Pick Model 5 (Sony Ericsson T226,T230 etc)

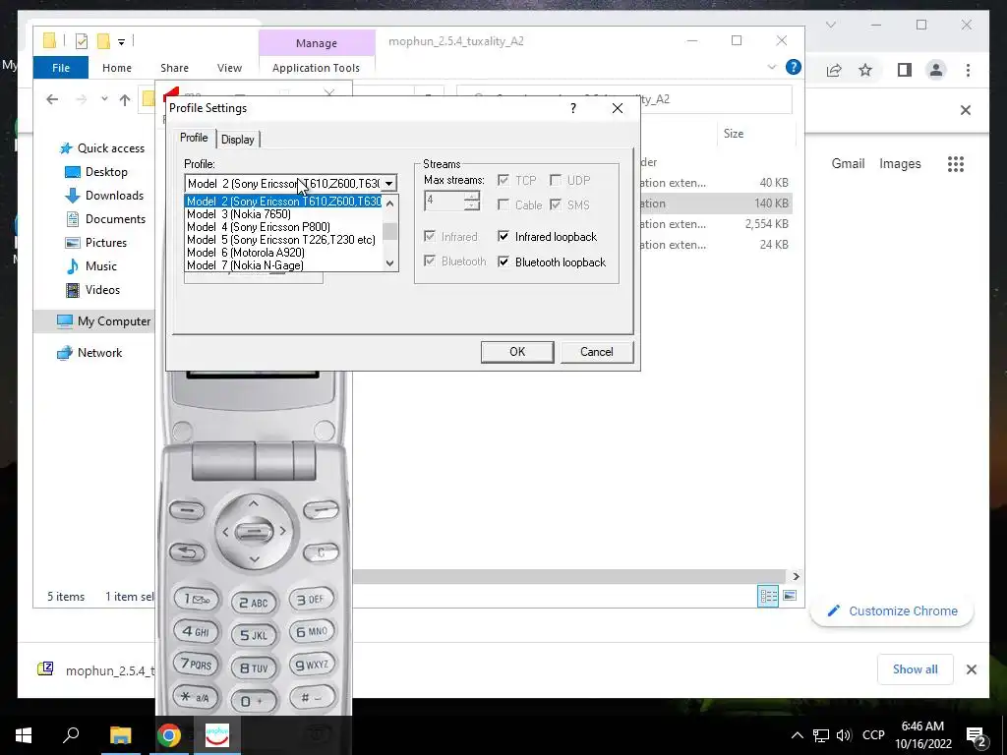point(283,240)
